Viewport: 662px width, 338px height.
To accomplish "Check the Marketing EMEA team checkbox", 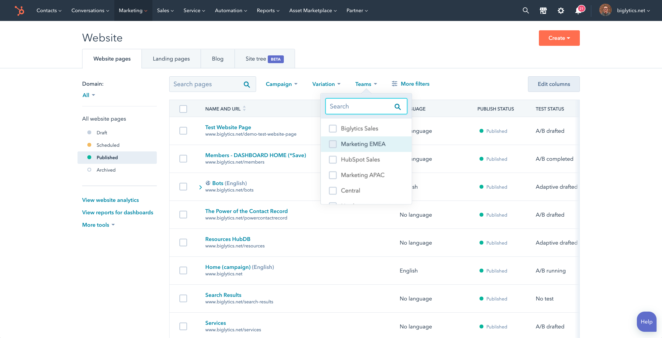I will point(333,144).
